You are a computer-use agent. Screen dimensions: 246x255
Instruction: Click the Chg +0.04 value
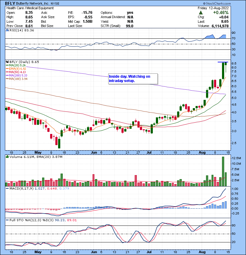click(224, 17)
